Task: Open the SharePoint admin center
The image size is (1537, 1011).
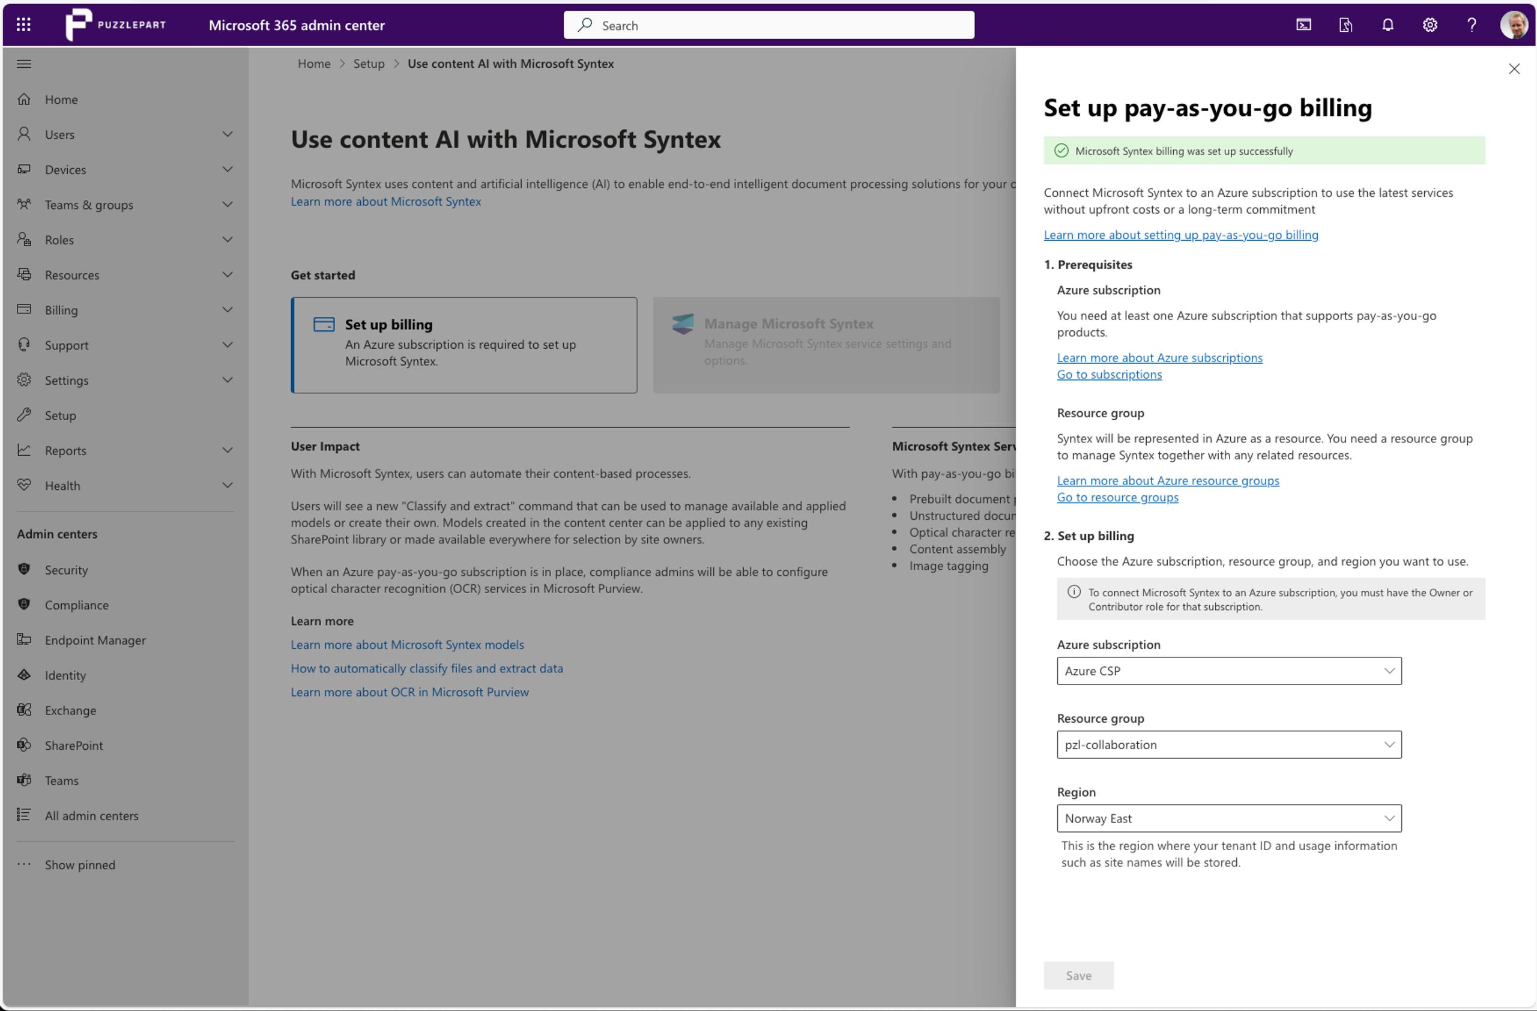Action: pos(74,745)
